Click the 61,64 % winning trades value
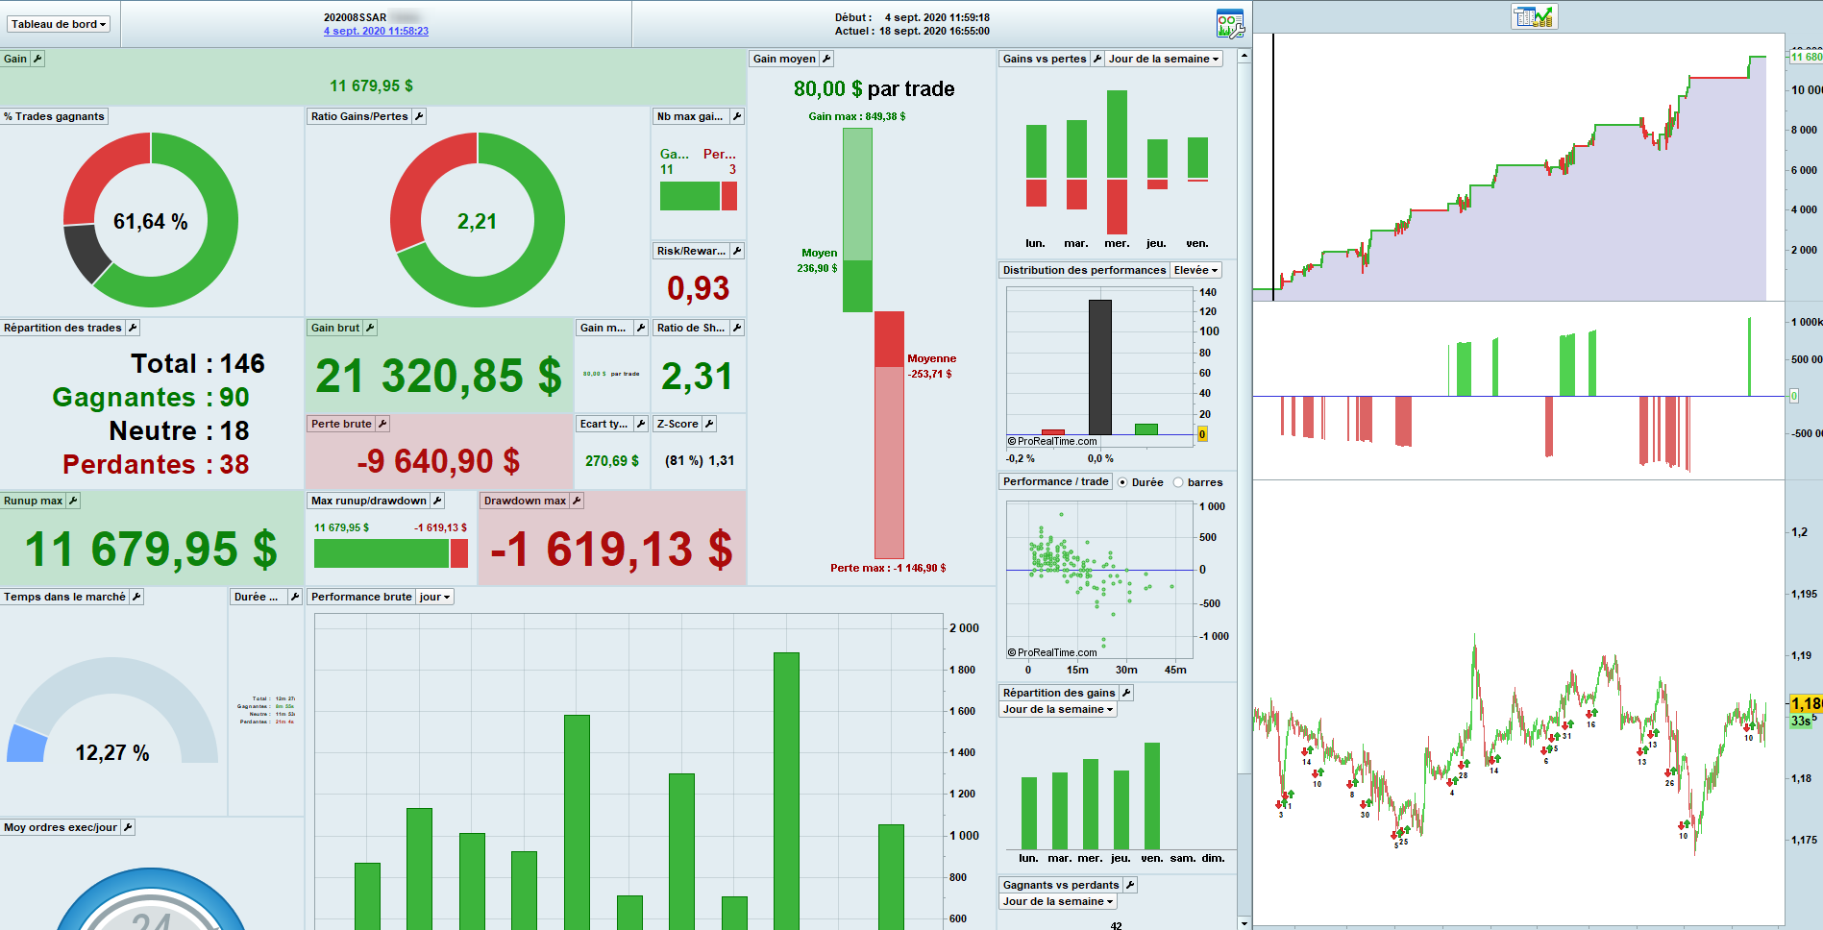Image resolution: width=1823 pixels, height=930 pixels. tap(151, 222)
